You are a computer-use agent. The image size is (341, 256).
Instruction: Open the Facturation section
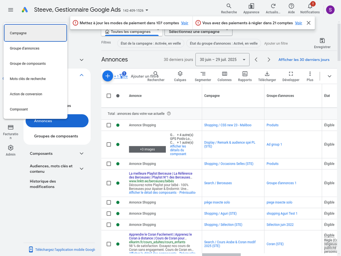coord(10,132)
